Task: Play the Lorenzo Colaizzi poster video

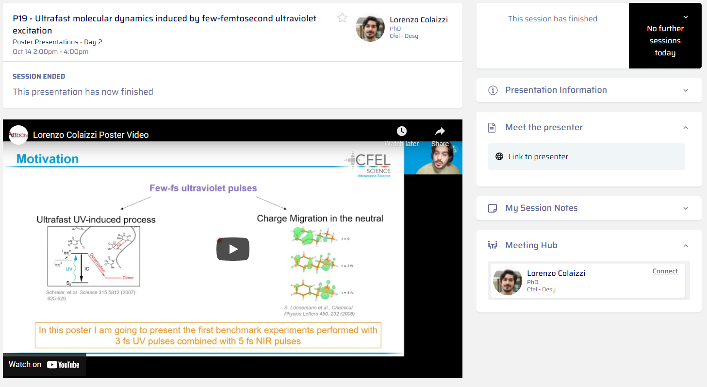Action: [232, 249]
